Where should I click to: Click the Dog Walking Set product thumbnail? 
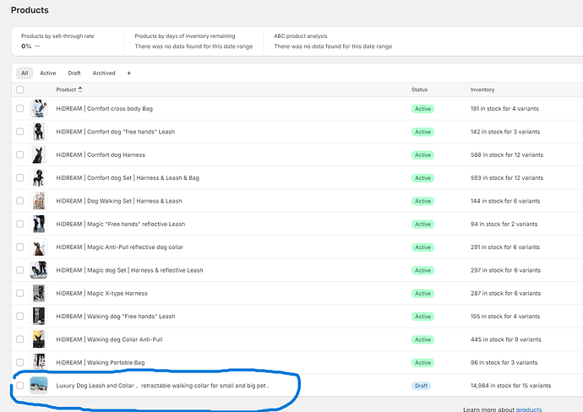coord(39,201)
